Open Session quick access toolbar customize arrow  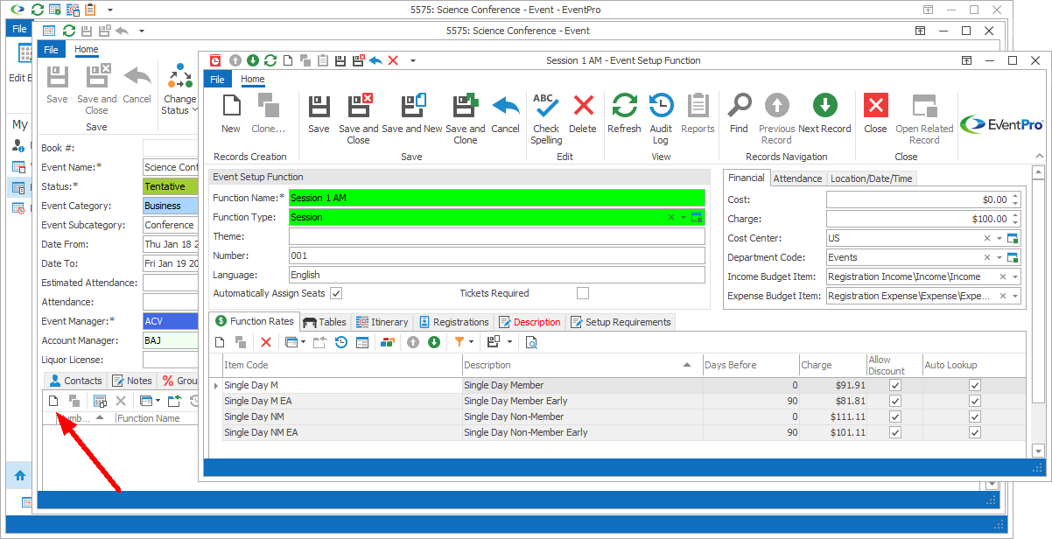pos(412,60)
